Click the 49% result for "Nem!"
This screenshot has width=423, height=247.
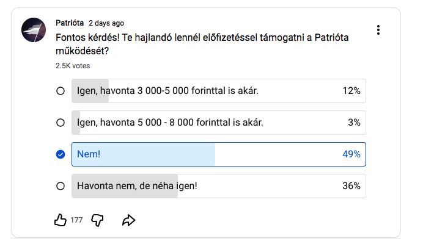(x=351, y=154)
